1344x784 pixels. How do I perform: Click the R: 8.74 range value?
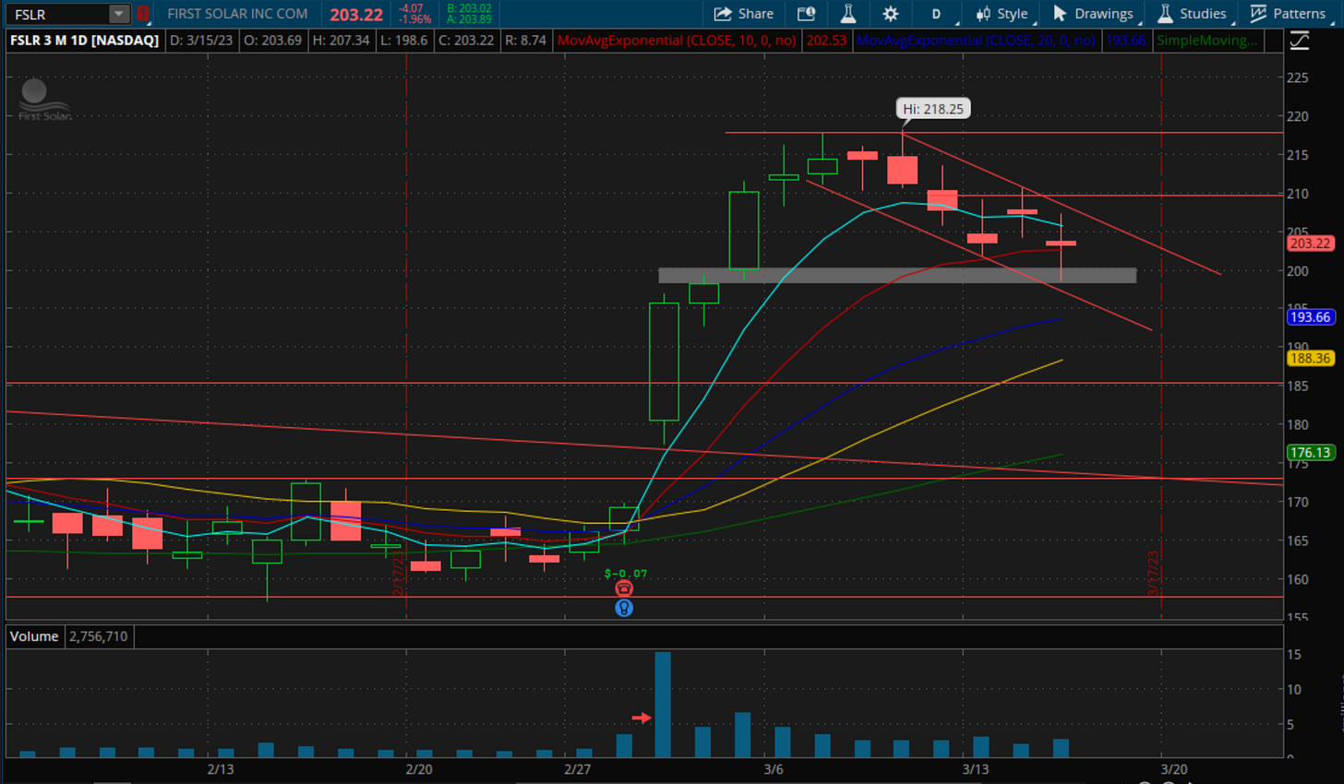[526, 41]
